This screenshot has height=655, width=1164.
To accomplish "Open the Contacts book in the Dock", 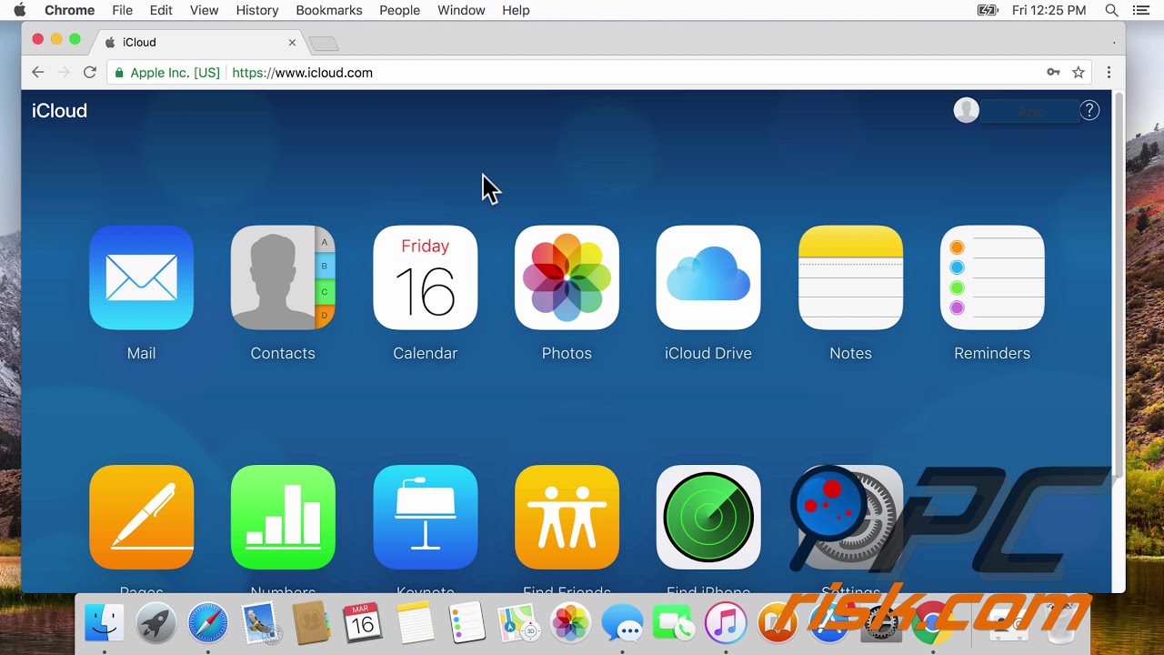I will click(x=311, y=624).
